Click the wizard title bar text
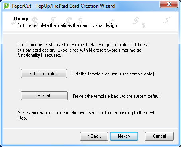Image resolution: width=181 pixels, height=147 pixels. [63, 6]
